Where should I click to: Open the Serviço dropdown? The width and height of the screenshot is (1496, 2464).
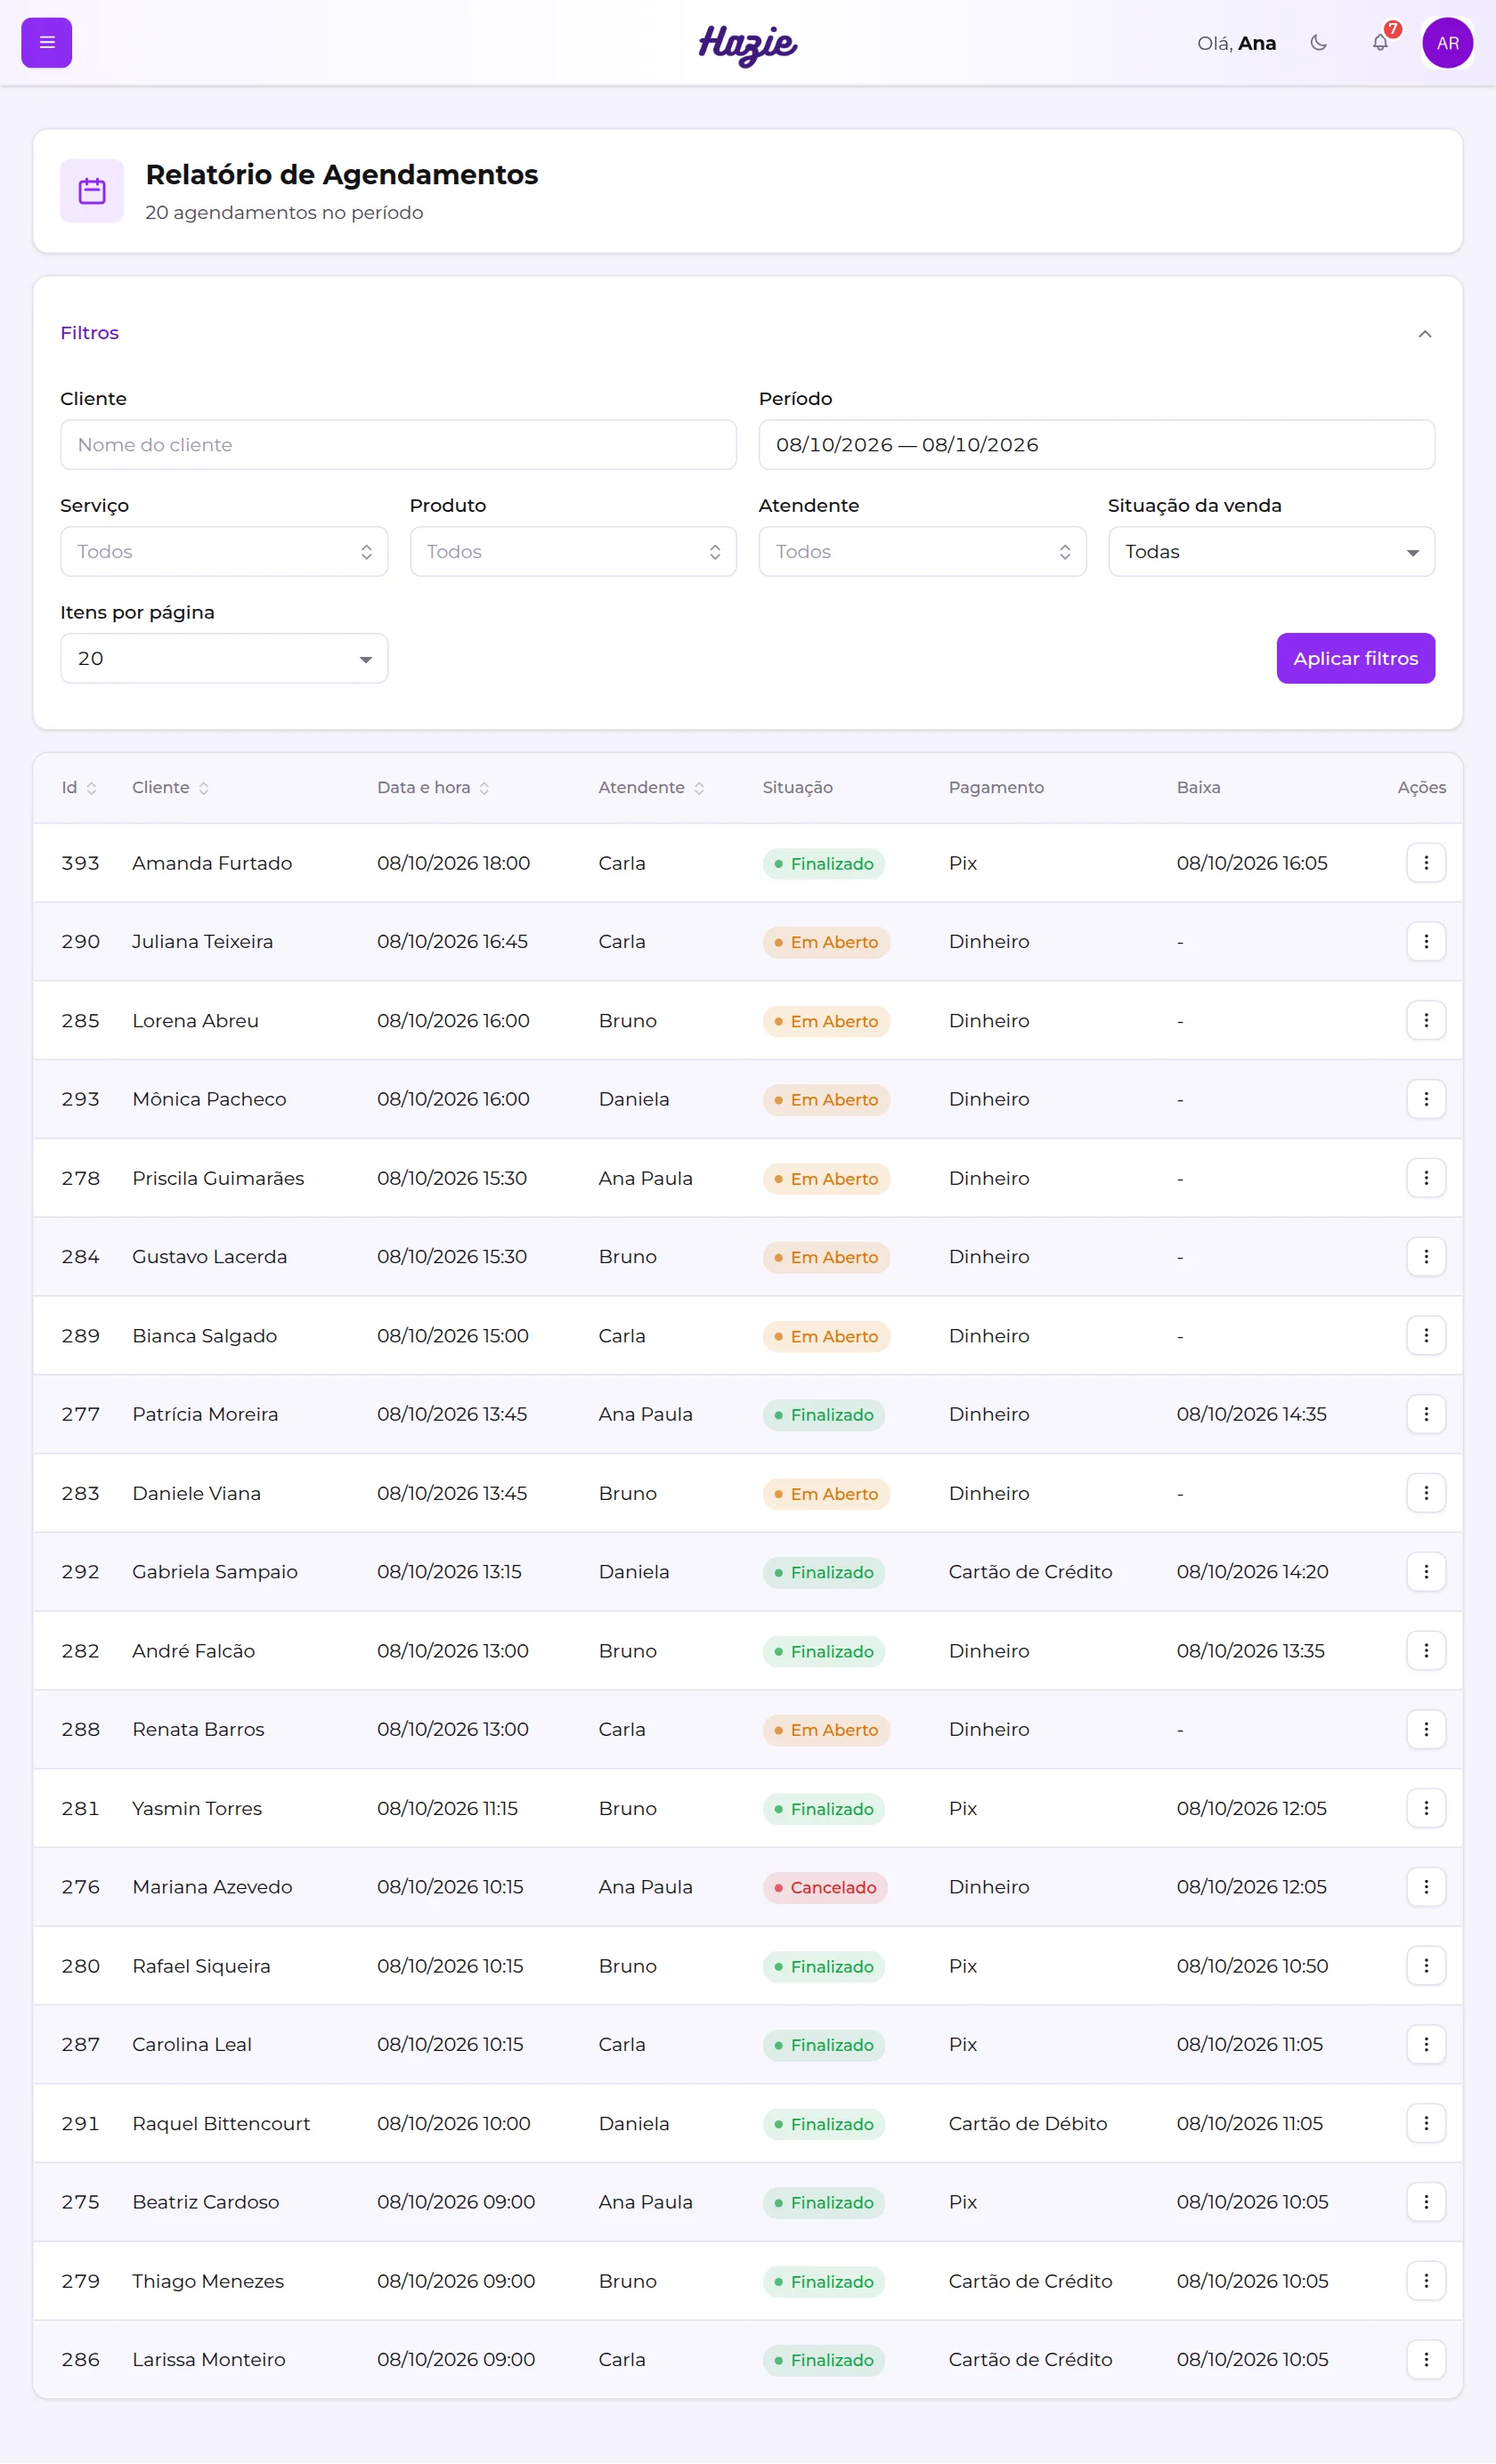coord(224,552)
